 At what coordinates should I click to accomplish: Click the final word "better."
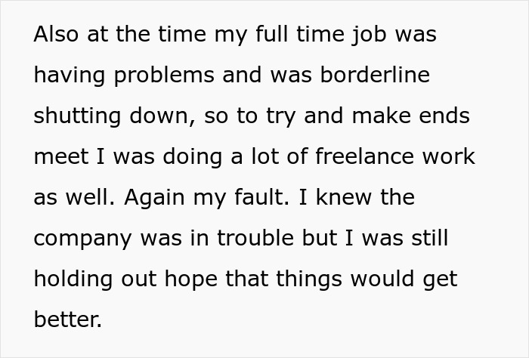pyautogui.click(x=68, y=320)
